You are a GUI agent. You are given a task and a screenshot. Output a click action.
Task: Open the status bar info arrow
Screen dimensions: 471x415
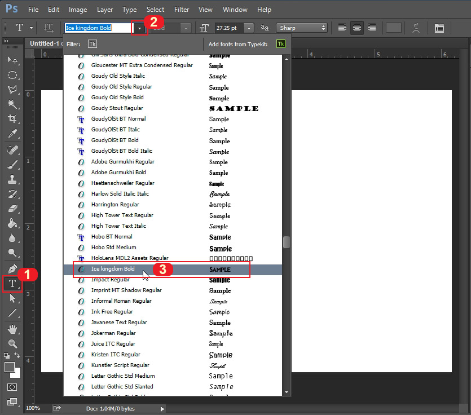162,409
